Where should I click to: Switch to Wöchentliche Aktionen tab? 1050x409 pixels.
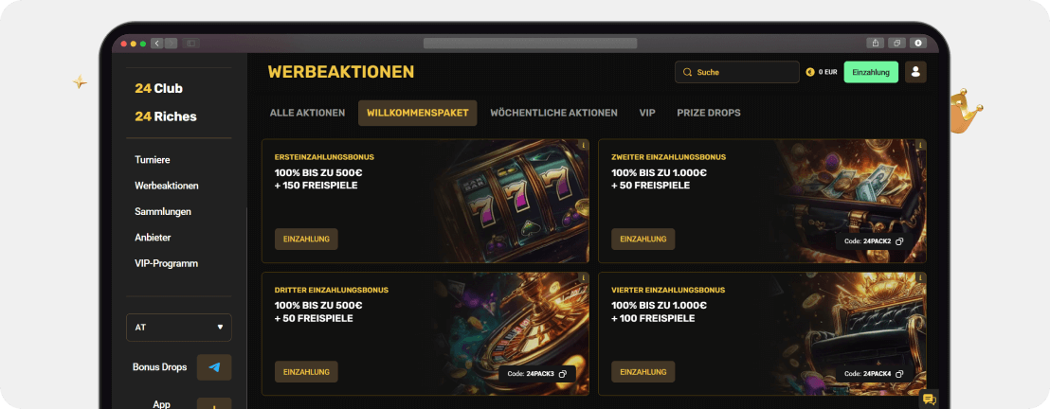click(553, 113)
